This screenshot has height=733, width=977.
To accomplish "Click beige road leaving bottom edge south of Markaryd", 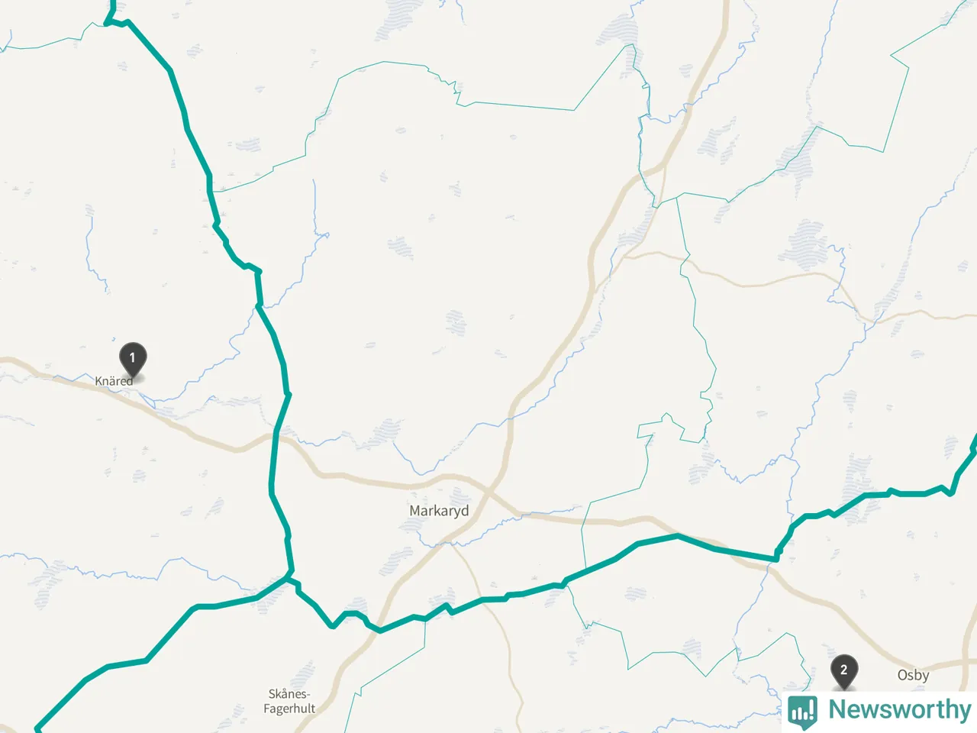I will point(519,722).
